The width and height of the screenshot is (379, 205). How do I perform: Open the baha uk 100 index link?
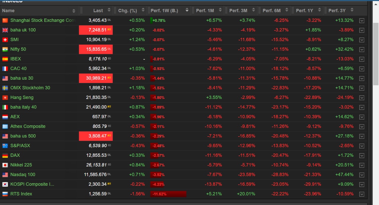click(23, 30)
